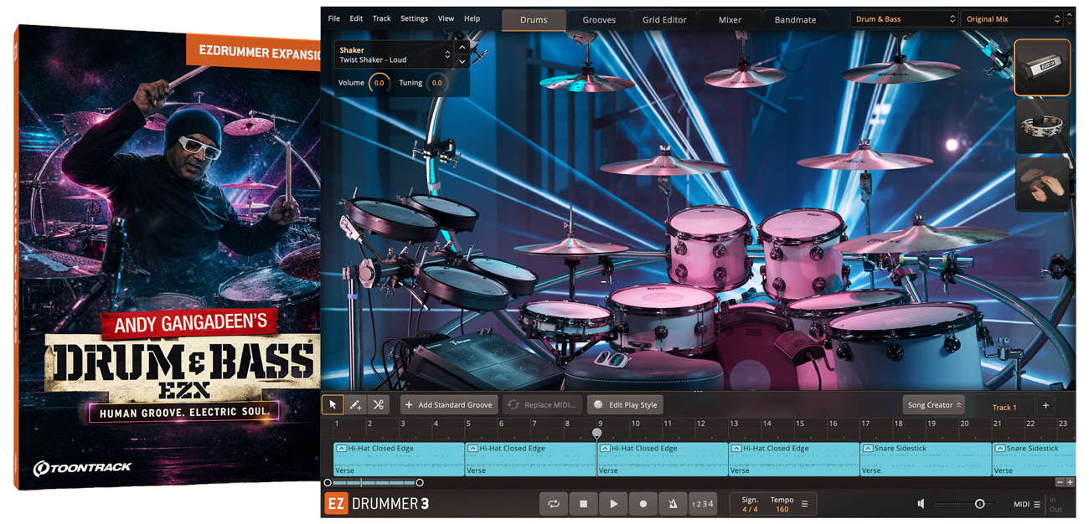1089x524 pixels.
Task: Adjust the master volume slider
Action: pyautogui.click(x=966, y=504)
